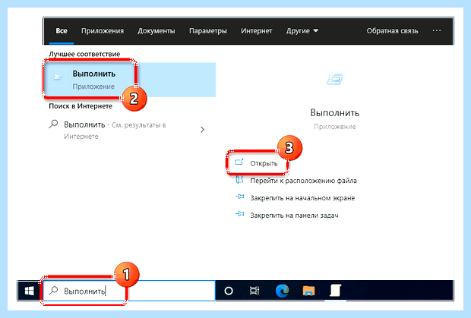Click the file location folder icon
The image size is (471, 318).
239,180
